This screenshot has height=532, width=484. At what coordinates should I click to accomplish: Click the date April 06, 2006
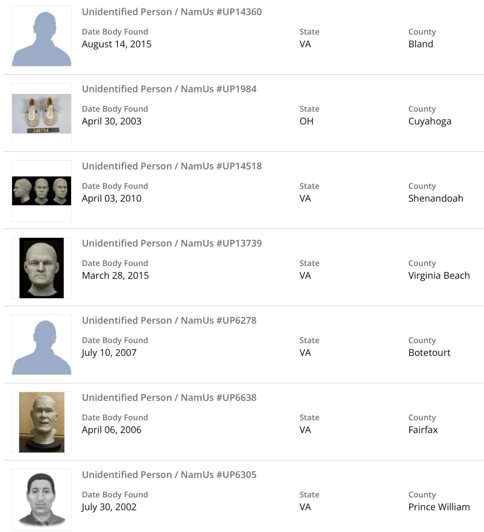pos(112,430)
